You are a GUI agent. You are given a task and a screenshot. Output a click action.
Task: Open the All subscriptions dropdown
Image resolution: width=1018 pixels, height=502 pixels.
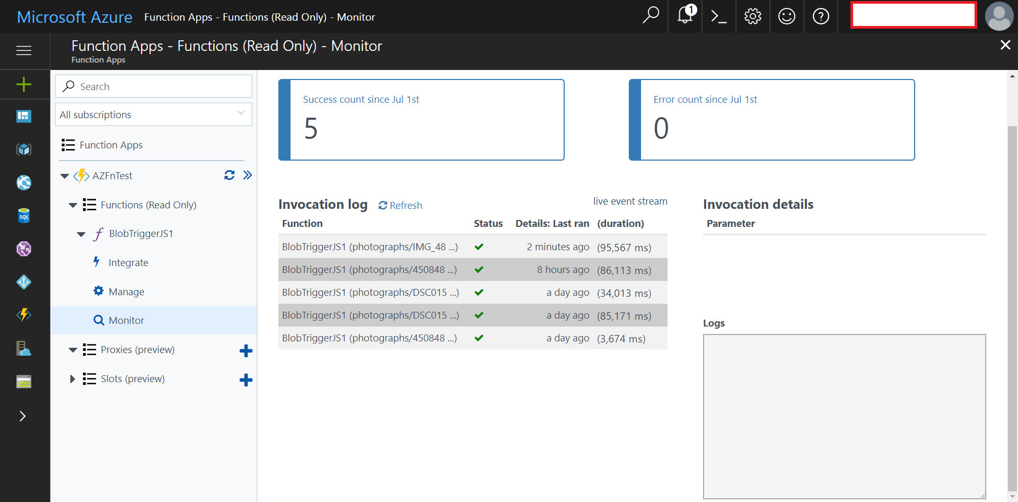(x=153, y=115)
